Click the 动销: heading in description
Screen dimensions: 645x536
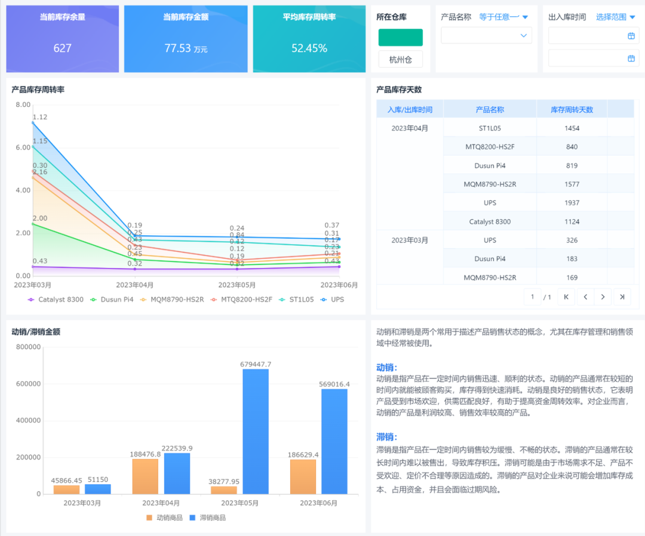pyautogui.click(x=386, y=368)
